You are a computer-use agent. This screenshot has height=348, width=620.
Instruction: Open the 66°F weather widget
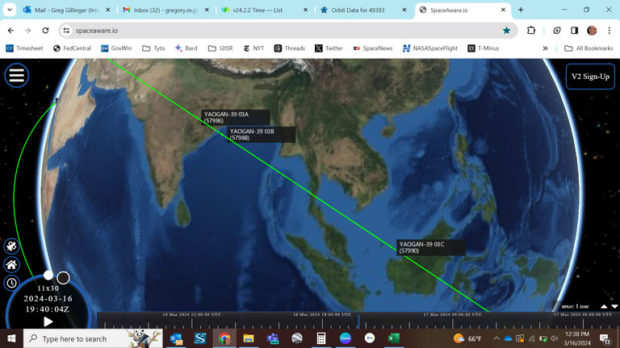467,338
